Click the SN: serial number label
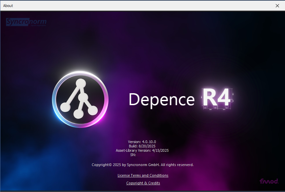This screenshot has width=285, height=192. pos(133,155)
